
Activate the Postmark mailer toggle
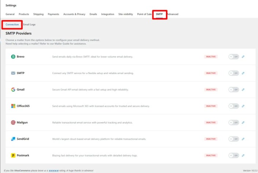pyautogui.click(x=234, y=155)
